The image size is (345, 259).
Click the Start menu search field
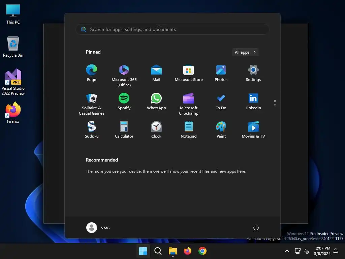(172, 29)
